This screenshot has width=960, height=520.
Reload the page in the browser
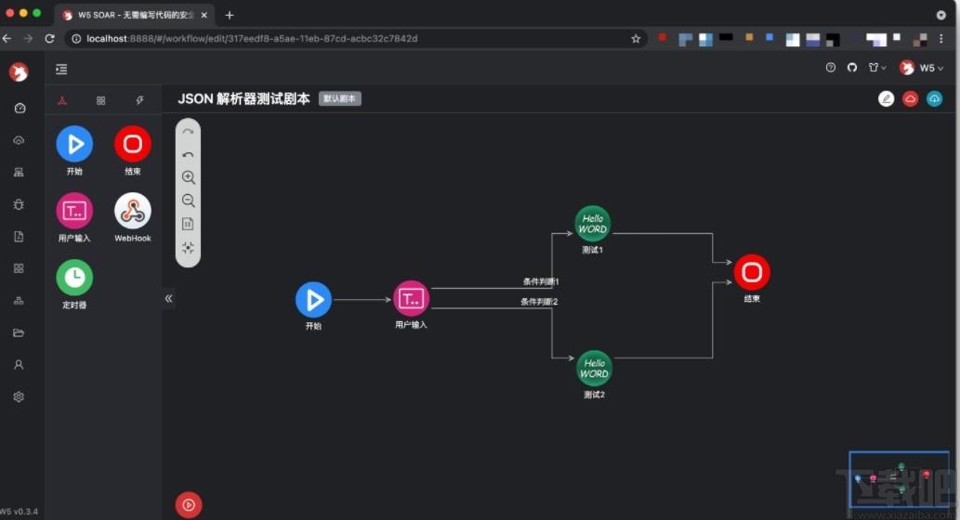[x=49, y=39]
